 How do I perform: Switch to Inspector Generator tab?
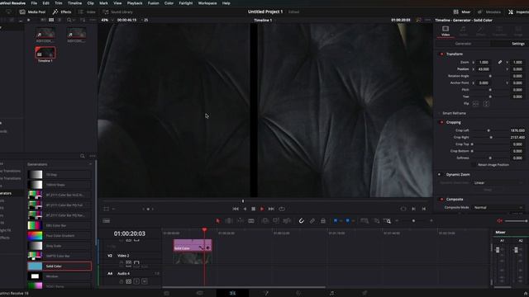[x=463, y=44]
